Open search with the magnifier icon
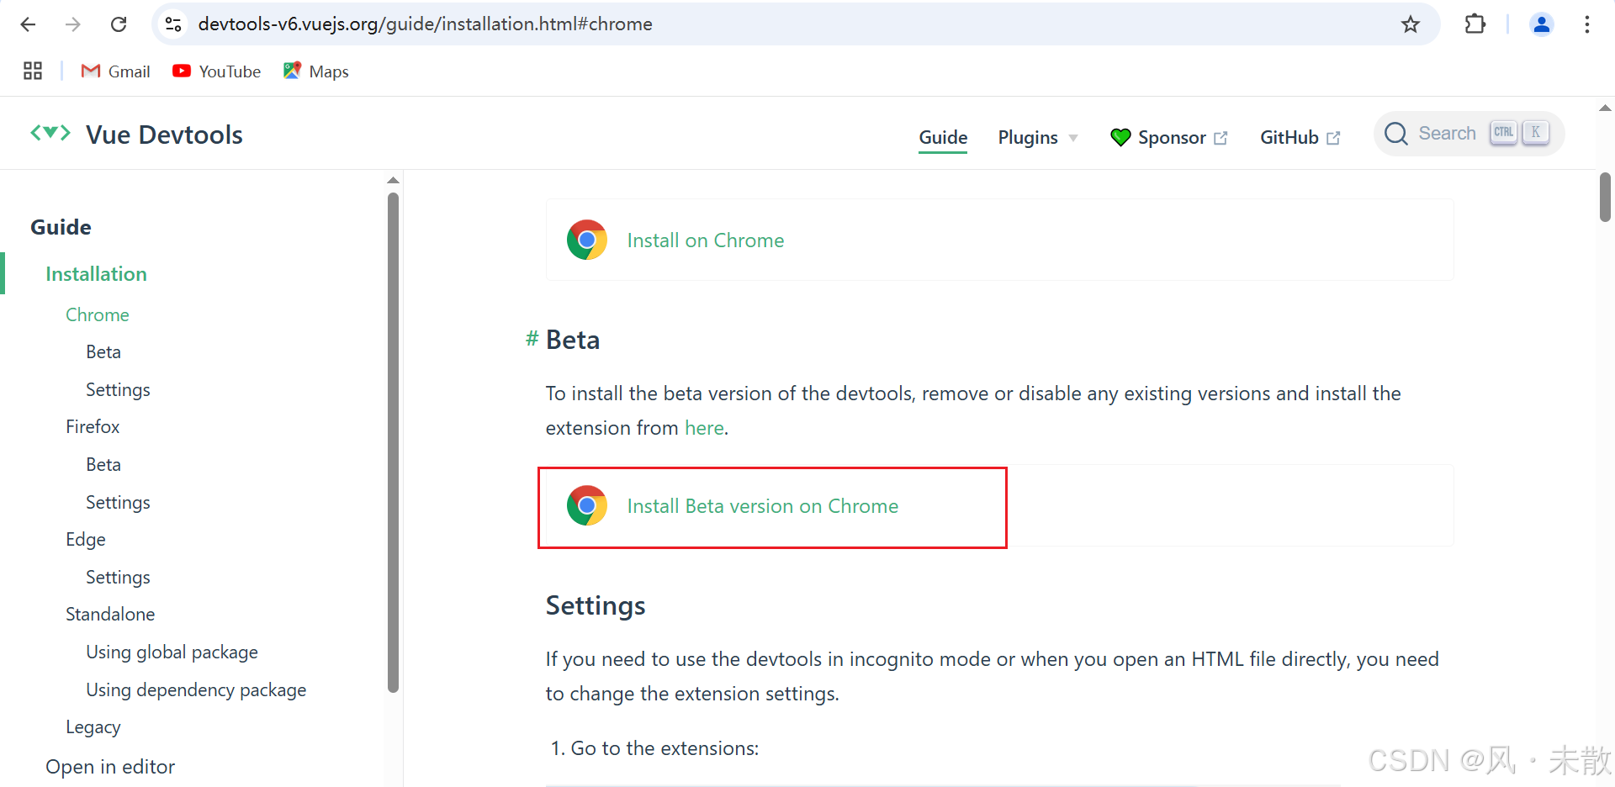1615x787 pixels. tap(1396, 133)
